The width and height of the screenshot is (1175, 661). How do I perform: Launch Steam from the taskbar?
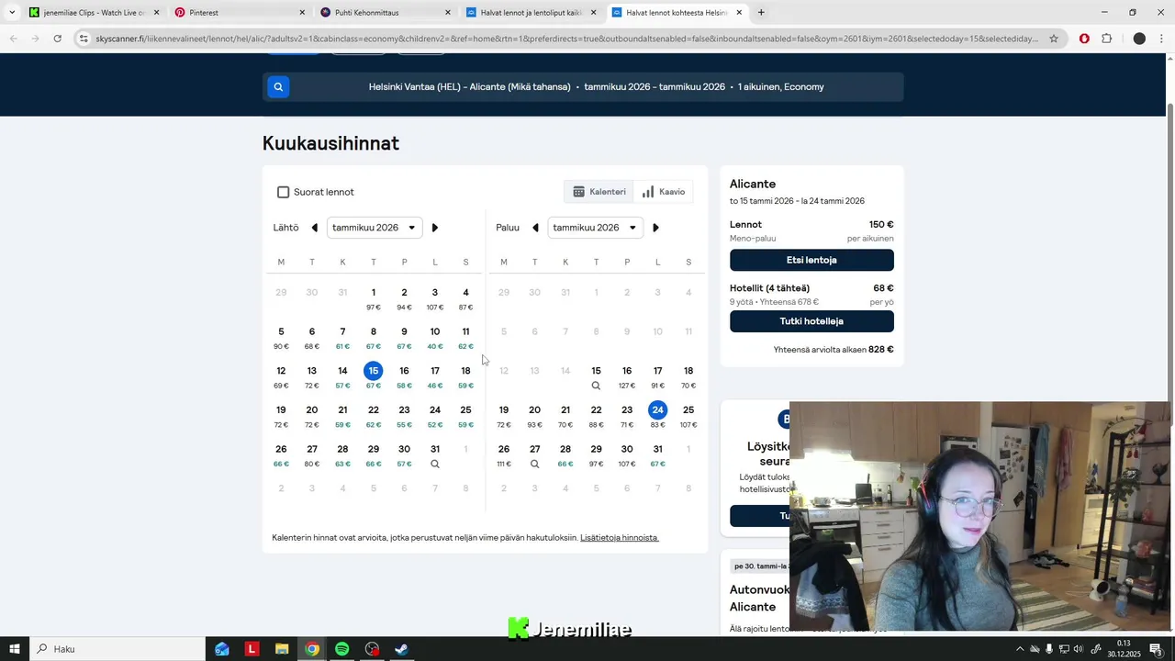coord(401,649)
